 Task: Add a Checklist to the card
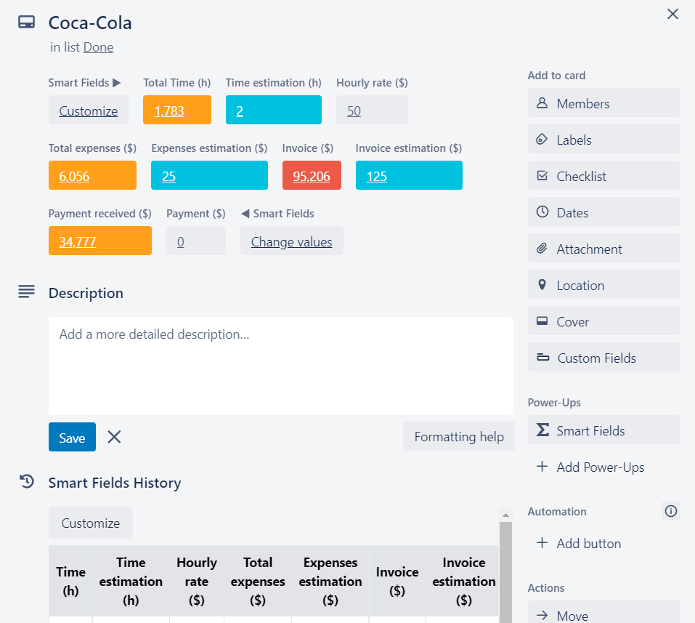(x=603, y=176)
